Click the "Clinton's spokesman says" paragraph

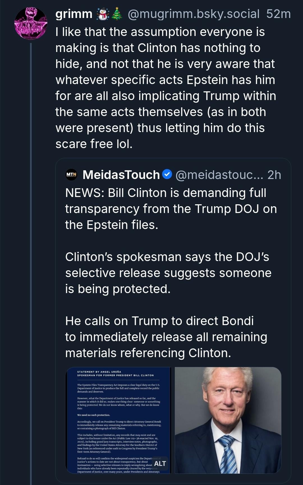(x=168, y=273)
